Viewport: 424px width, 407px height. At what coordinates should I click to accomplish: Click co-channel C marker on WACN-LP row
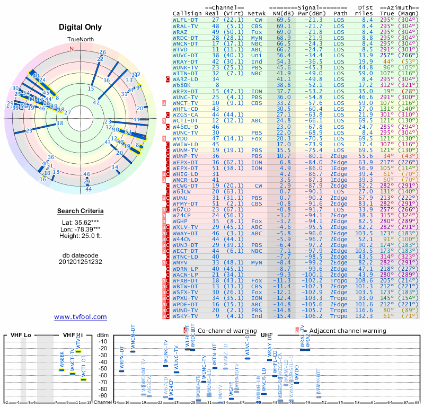coord(167,275)
